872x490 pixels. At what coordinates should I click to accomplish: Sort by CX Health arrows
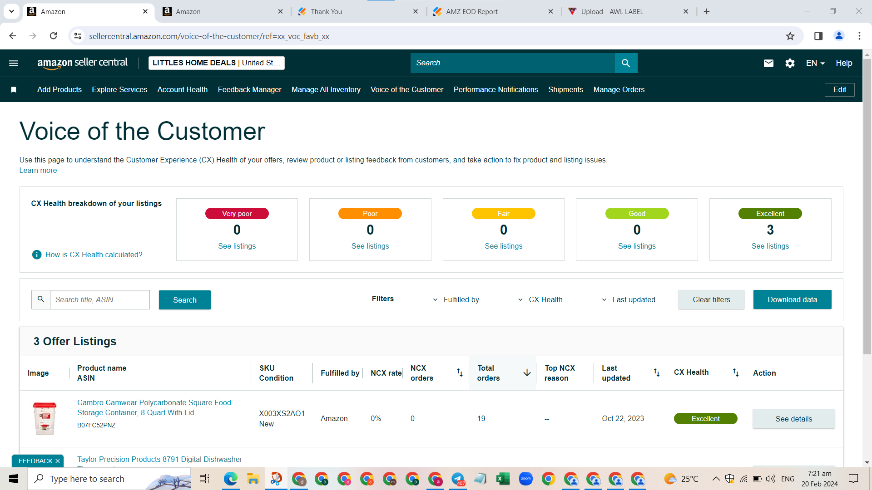(x=736, y=372)
